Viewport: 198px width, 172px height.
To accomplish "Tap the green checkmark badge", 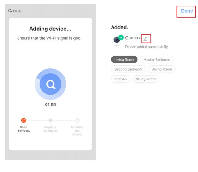I will [x=121, y=37].
